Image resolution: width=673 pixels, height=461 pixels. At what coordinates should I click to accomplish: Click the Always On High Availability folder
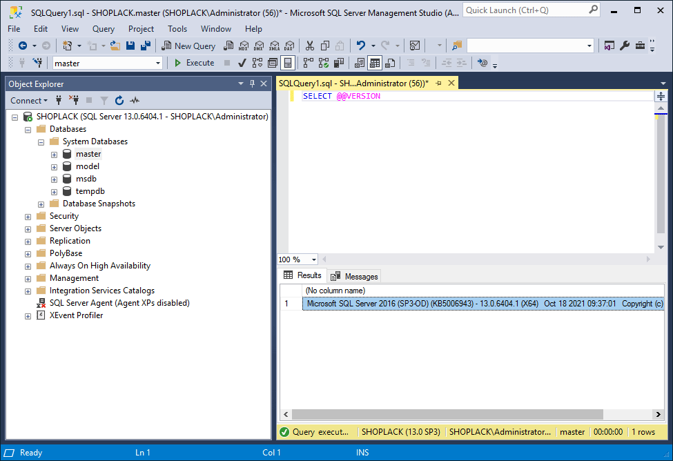(x=100, y=266)
